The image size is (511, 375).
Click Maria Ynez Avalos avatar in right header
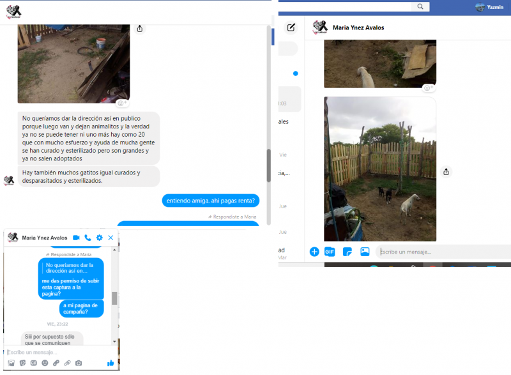[x=320, y=27]
